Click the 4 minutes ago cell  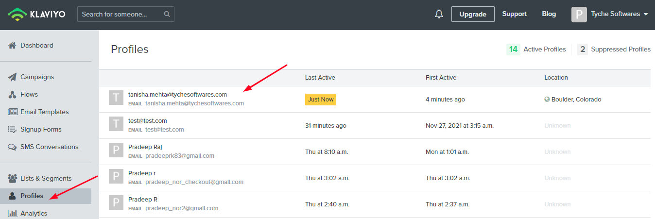coord(445,100)
